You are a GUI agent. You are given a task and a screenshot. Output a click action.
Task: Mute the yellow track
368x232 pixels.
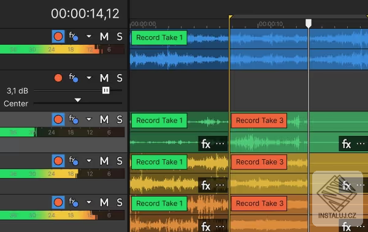click(x=104, y=161)
